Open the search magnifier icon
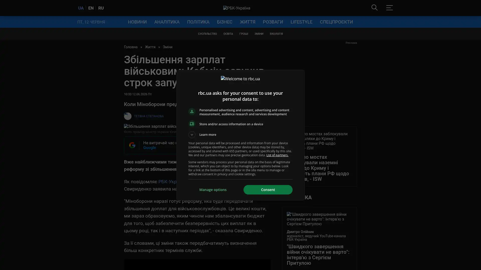The width and height of the screenshot is (481, 270). click(374, 7)
